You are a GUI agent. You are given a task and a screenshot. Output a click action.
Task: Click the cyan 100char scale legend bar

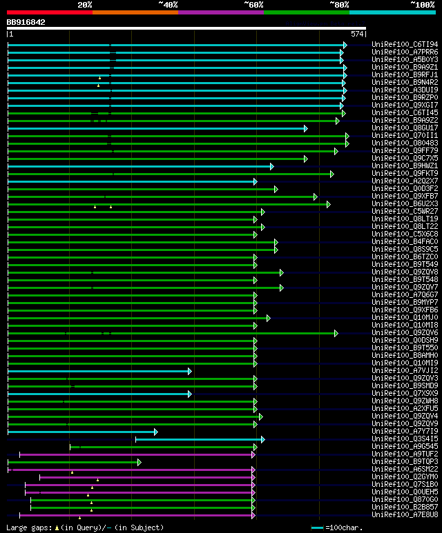[x=317, y=528]
